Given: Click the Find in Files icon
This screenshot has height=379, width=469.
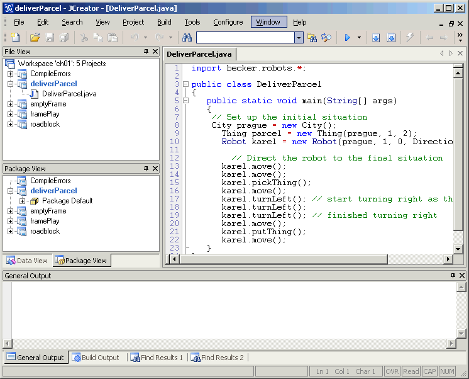Looking at the screenshot, I should pos(312,38).
